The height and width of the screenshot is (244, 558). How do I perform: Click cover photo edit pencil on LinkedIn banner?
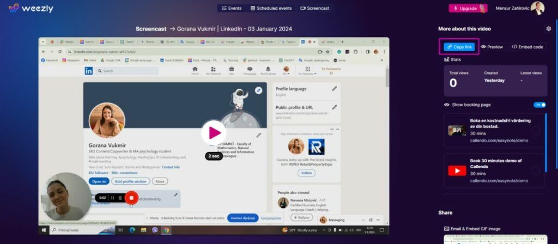259,90
